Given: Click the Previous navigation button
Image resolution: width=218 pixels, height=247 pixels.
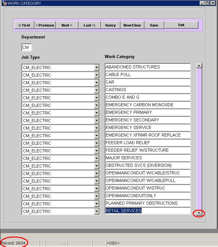Looking at the screenshot, I should (x=45, y=25).
